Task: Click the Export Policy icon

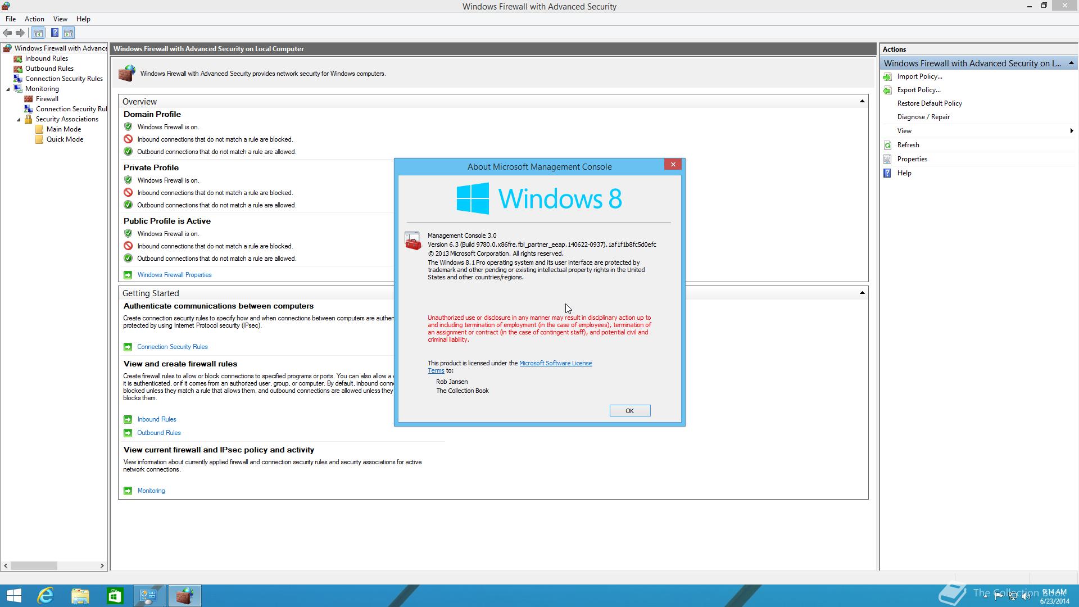Action: 887,90
